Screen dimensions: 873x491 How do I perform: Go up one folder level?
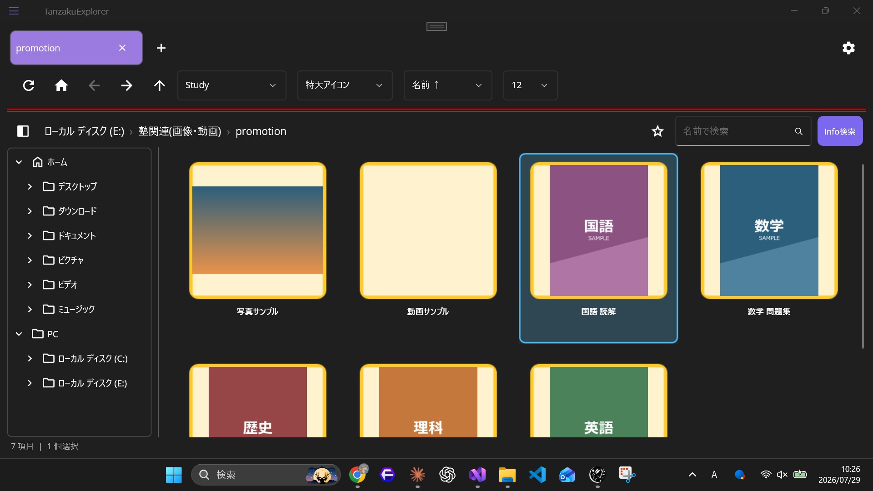(x=160, y=85)
